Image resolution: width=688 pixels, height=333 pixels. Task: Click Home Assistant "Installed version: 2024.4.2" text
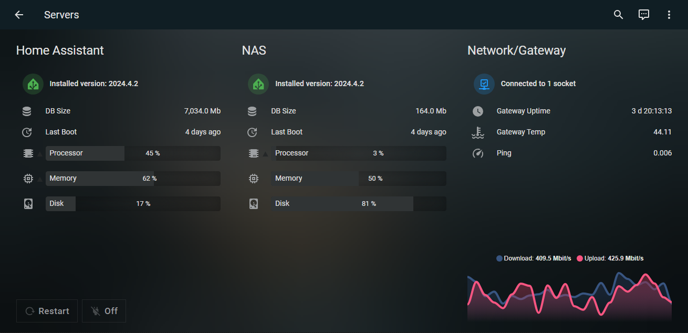tap(94, 84)
